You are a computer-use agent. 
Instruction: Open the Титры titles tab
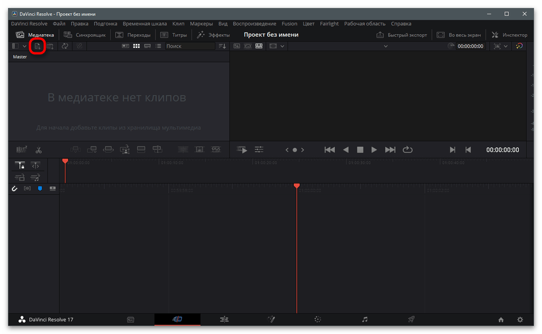pyautogui.click(x=174, y=35)
